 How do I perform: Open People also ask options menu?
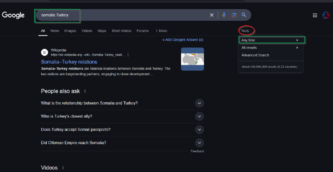click(85, 91)
